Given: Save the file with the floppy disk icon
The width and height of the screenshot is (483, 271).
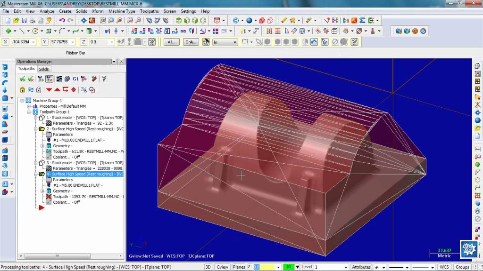Looking at the screenshot, I should pyautogui.click(x=24, y=21).
